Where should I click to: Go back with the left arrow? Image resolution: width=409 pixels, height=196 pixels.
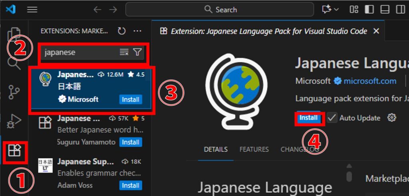coord(97,10)
